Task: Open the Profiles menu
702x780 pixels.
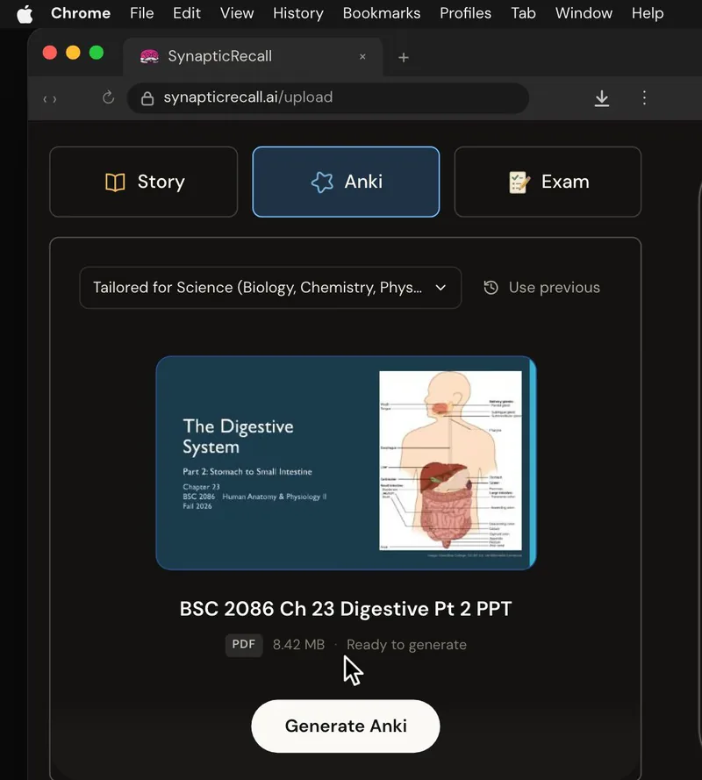Action: pyautogui.click(x=465, y=13)
